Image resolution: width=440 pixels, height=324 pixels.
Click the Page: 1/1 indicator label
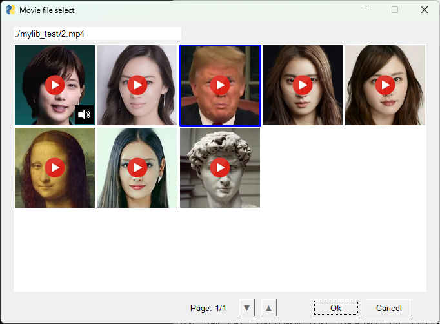click(208, 308)
